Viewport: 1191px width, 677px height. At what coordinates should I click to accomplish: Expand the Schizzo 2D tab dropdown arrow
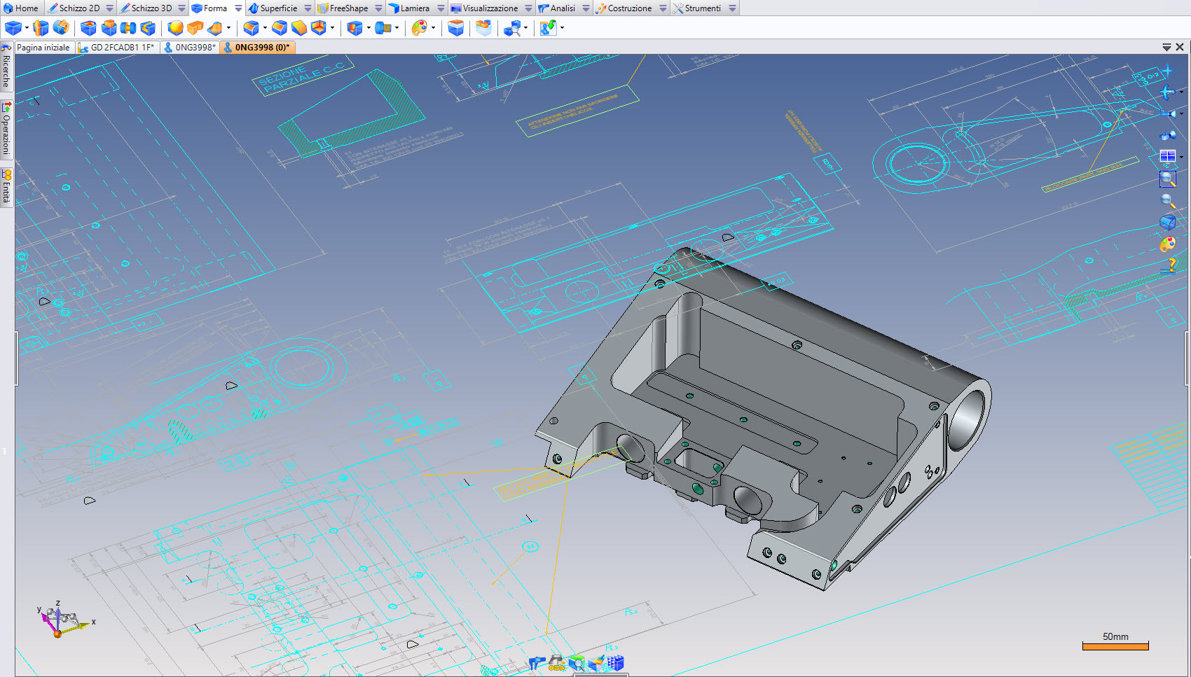tap(109, 8)
